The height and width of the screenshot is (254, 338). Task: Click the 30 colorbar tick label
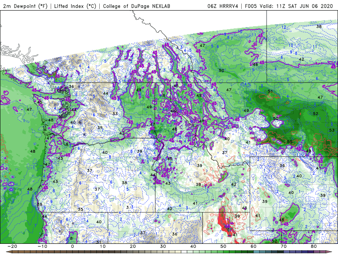163,246
